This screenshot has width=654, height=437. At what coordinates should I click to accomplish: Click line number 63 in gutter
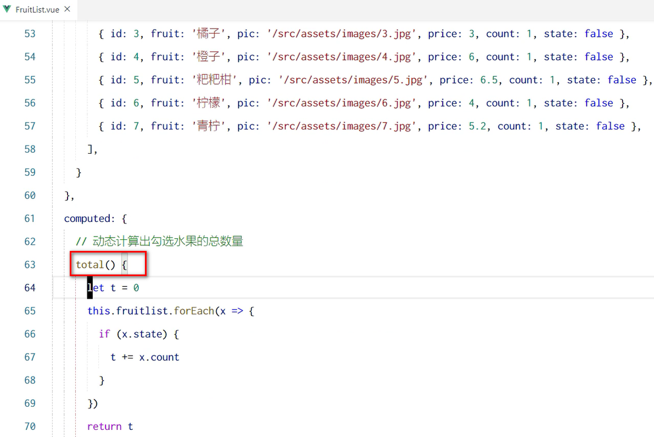pyautogui.click(x=30, y=265)
